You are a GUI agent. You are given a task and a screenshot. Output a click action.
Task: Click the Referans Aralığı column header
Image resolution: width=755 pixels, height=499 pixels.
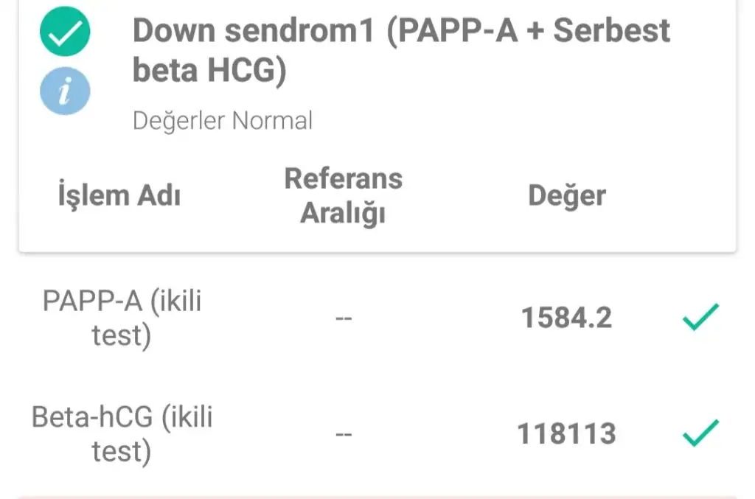pyautogui.click(x=343, y=196)
